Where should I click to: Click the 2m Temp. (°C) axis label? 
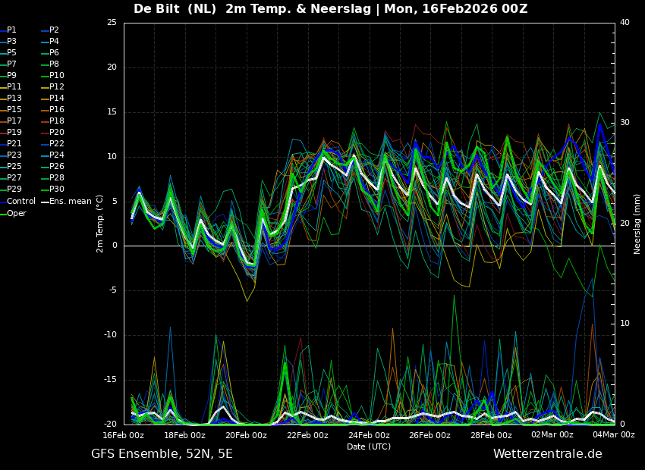100,224
